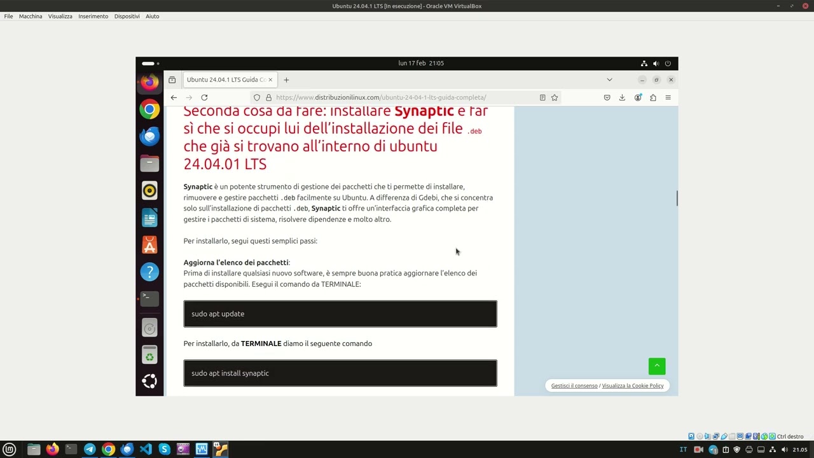Toggle Firefox reader view

click(542, 97)
